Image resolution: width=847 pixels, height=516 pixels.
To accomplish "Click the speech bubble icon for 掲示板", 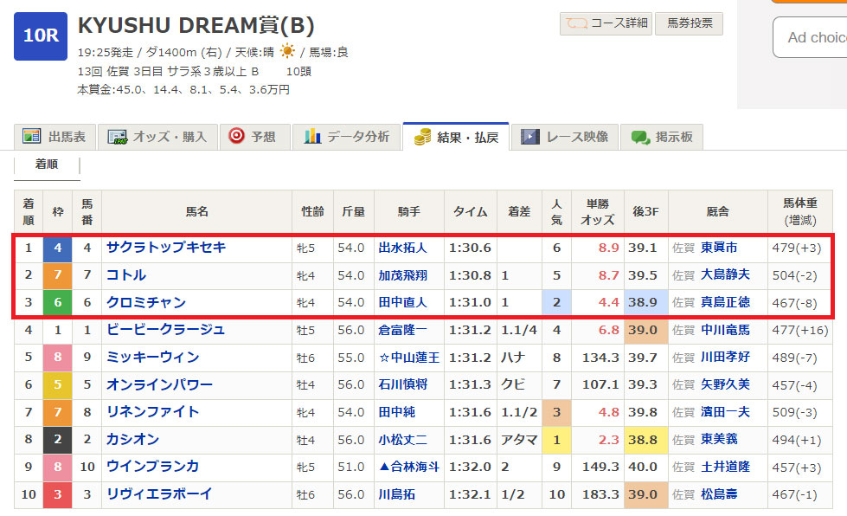I will point(640,137).
